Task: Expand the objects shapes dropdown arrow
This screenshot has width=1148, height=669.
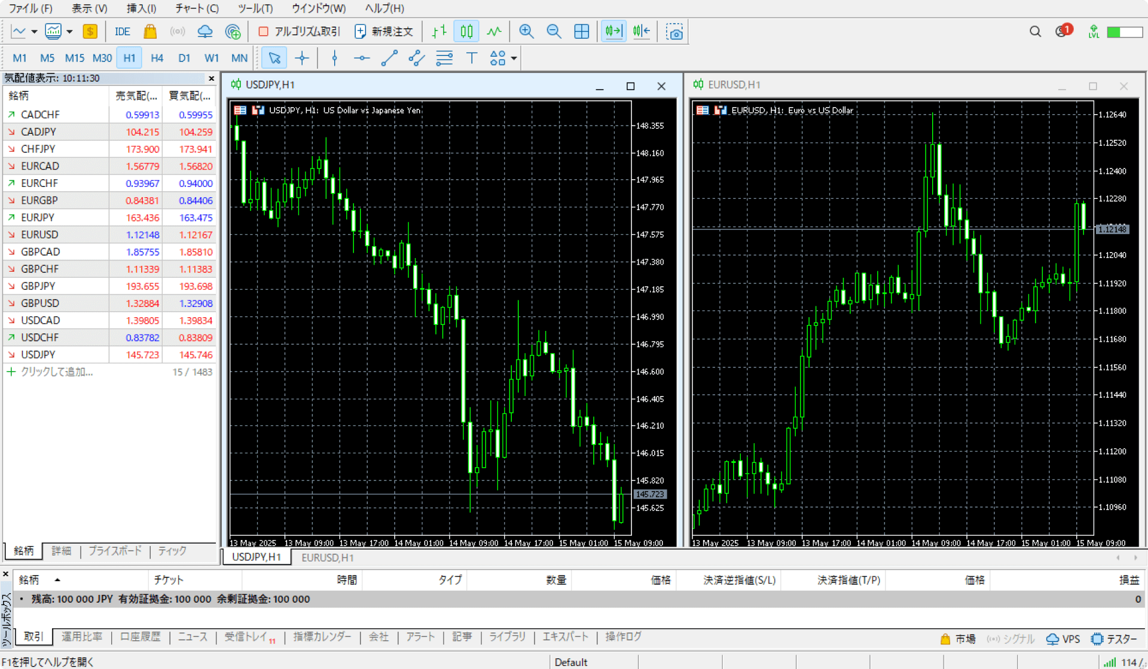Action: [514, 59]
